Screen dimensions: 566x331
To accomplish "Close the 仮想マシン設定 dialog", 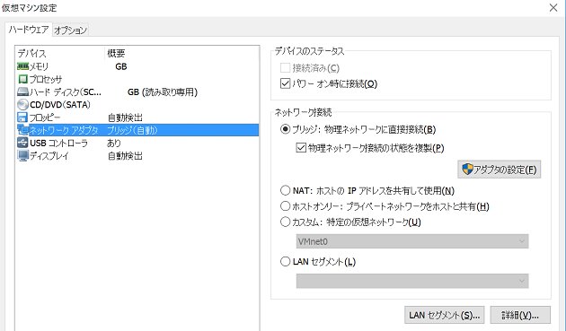I will point(553,7).
